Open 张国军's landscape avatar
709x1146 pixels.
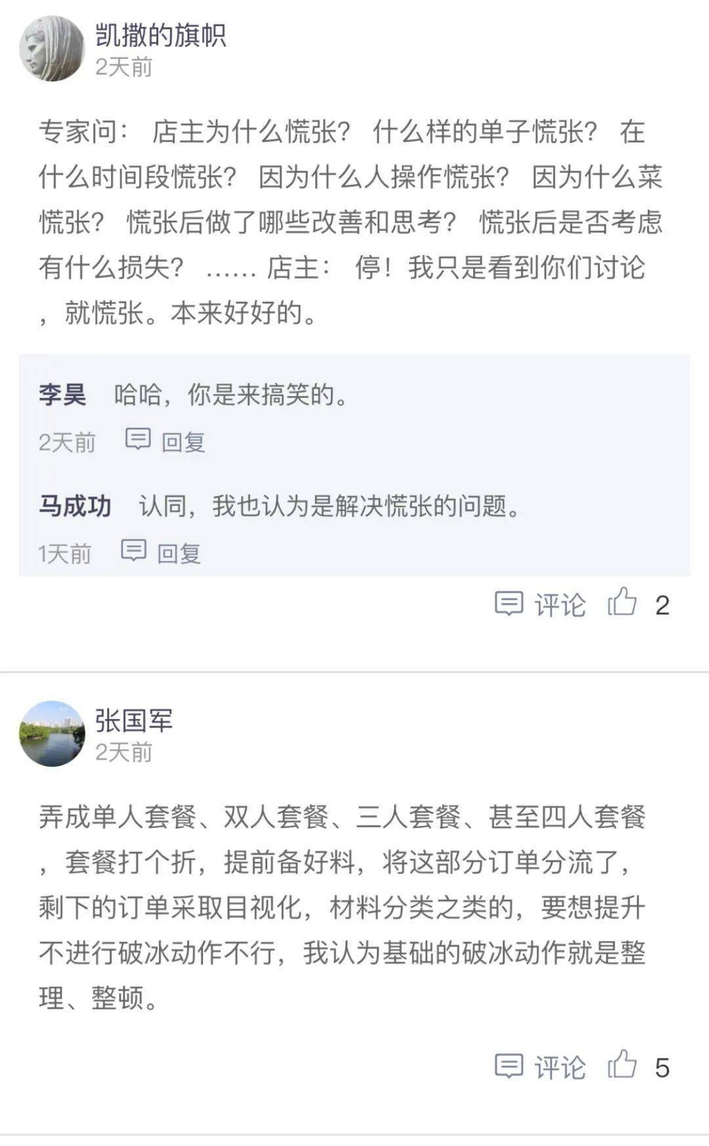click(x=52, y=733)
